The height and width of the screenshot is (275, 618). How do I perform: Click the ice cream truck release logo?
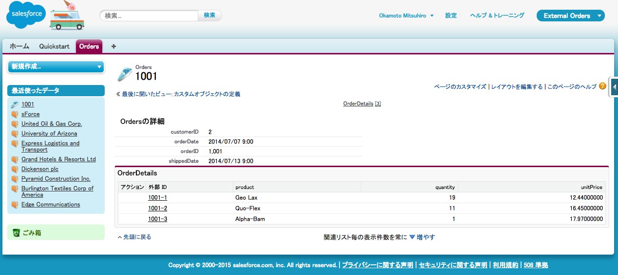click(x=67, y=15)
